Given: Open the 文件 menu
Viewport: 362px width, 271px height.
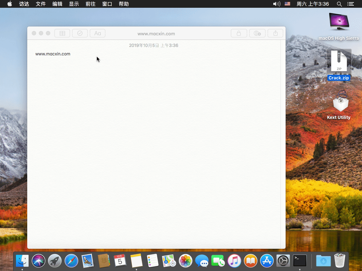Looking at the screenshot, I should tap(41, 4).
